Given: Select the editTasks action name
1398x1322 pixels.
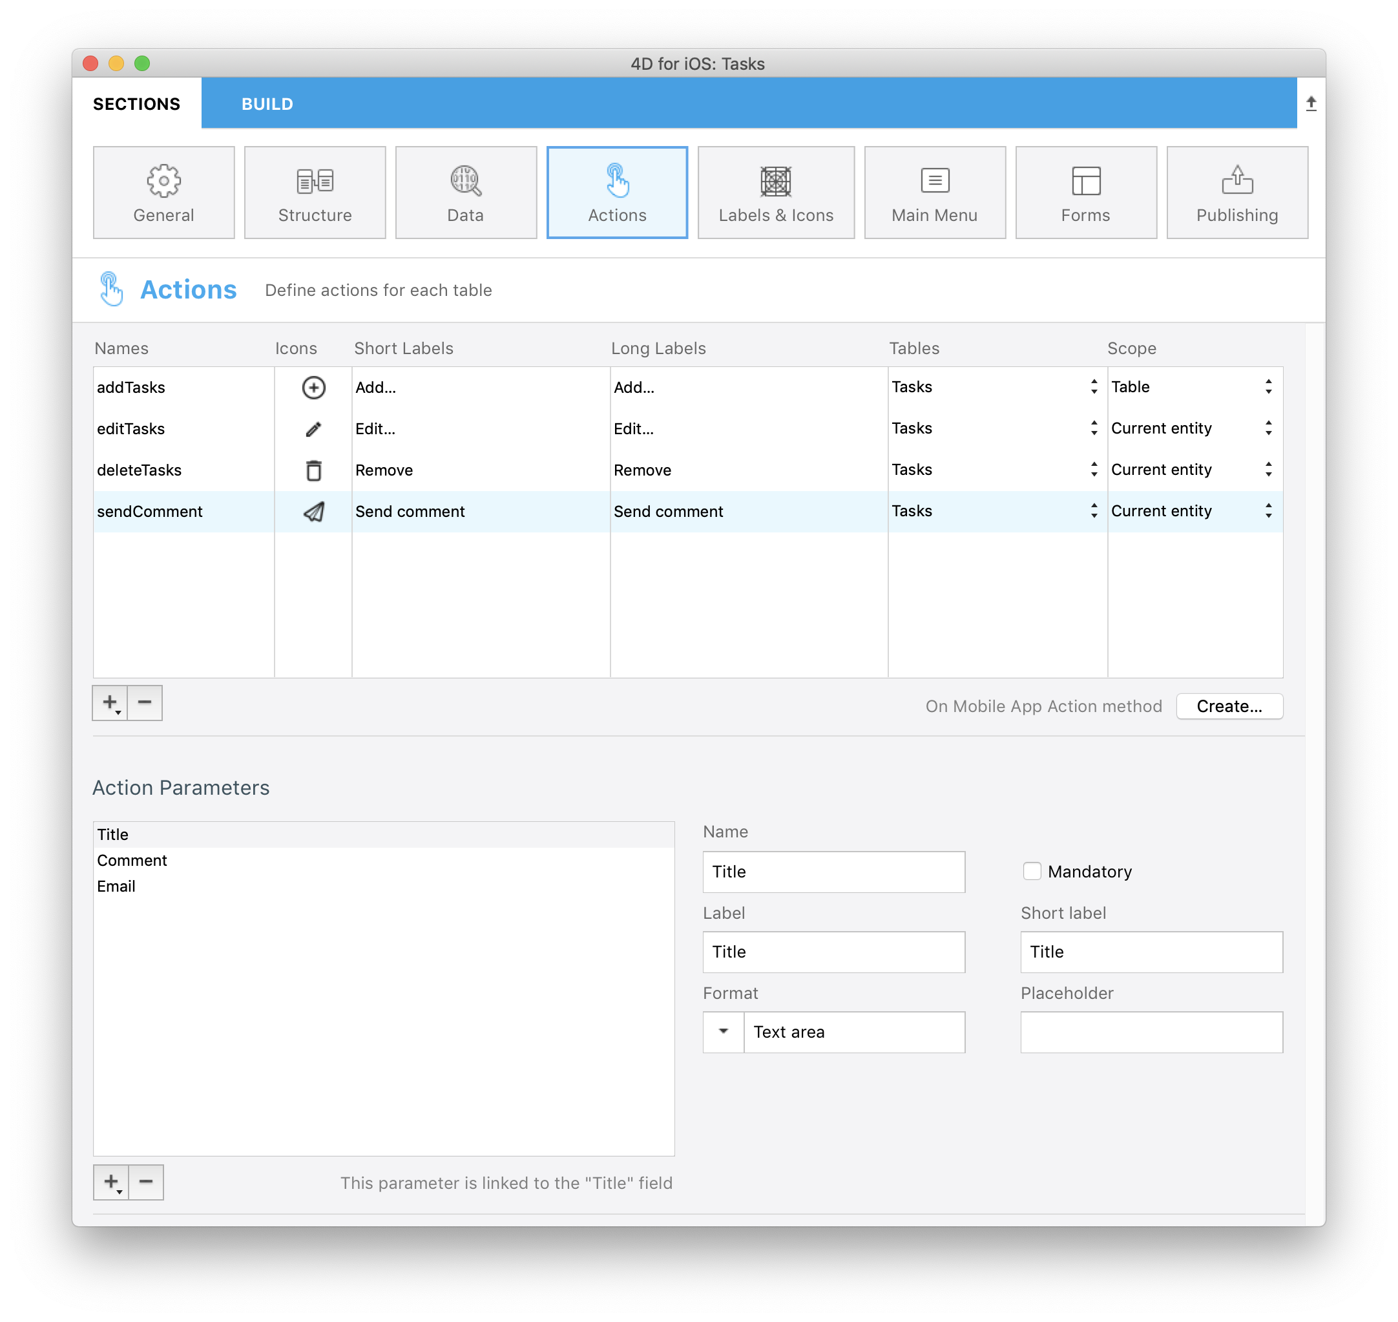Looking at the screenshot, I should 184,429.
